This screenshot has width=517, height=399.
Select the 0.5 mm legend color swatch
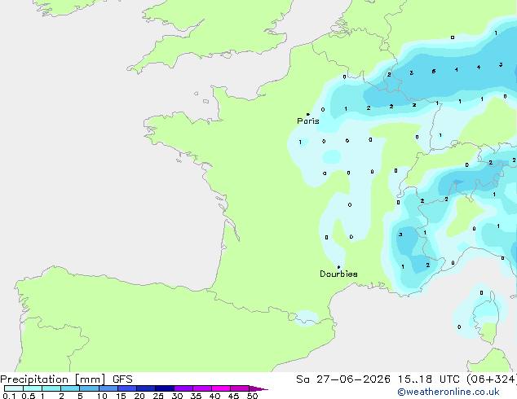(x=33, y=388)
